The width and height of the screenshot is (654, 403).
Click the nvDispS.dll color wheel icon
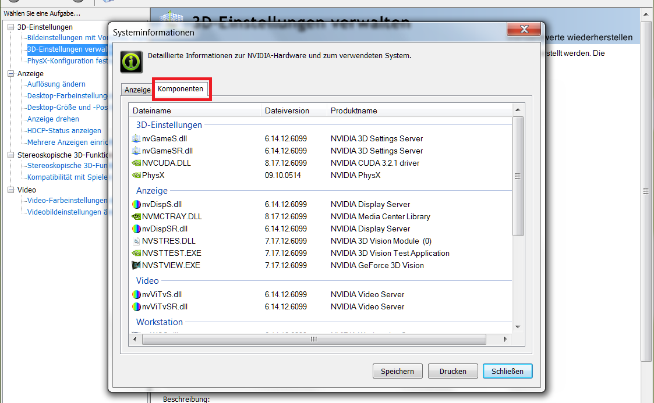136,205
